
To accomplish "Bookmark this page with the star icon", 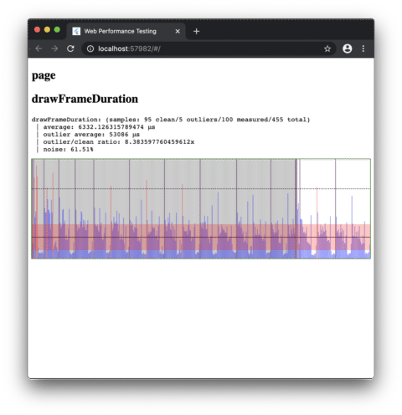I will (x=327, y=49).
